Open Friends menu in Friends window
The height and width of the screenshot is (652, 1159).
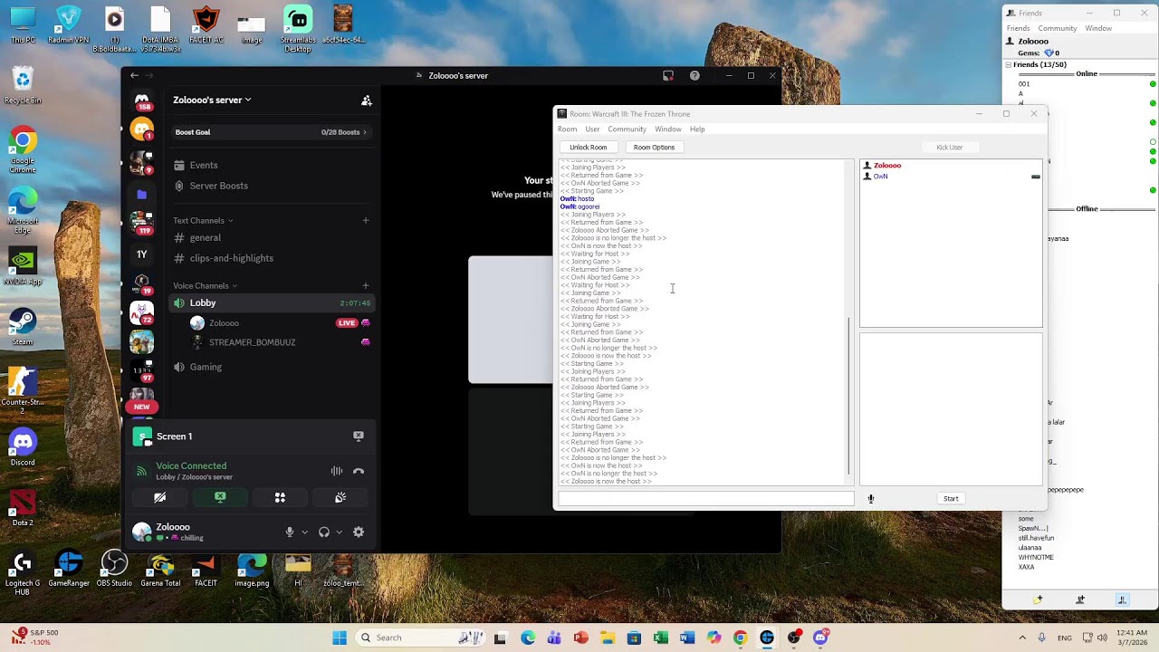click(x=1018, y=28)
